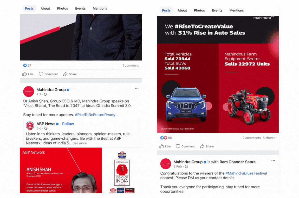Open the #RiseToBeFutureReady hashtag
Viewport: 299px width, 198px height.
[x=95, y=115]
